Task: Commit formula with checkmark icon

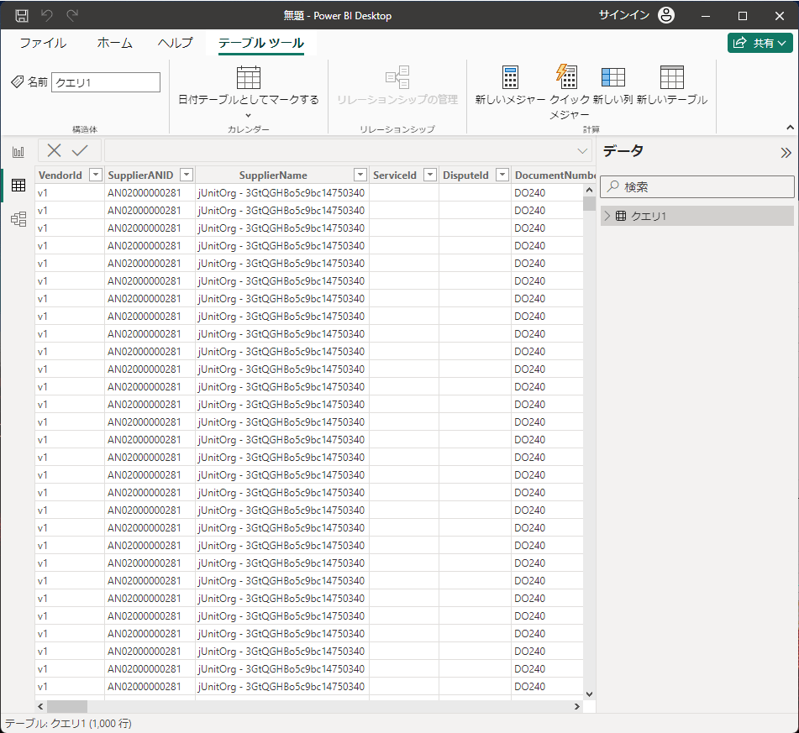Action: 80,150
